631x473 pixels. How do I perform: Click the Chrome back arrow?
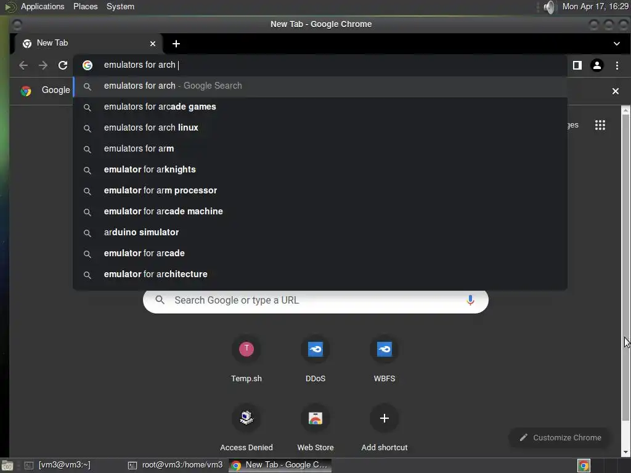point(23,65)
